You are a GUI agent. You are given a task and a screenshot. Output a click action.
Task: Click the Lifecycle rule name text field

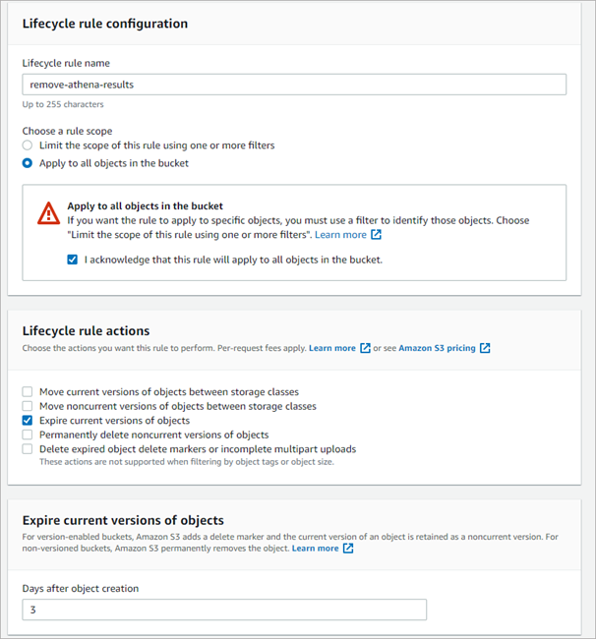click(294, 85)
